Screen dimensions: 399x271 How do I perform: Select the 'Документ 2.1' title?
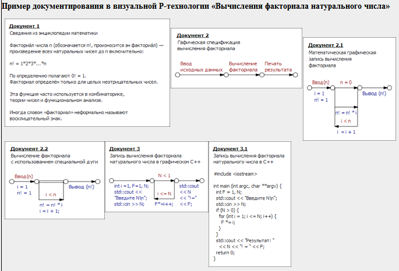pyautogui.click(x=326, y=45)
